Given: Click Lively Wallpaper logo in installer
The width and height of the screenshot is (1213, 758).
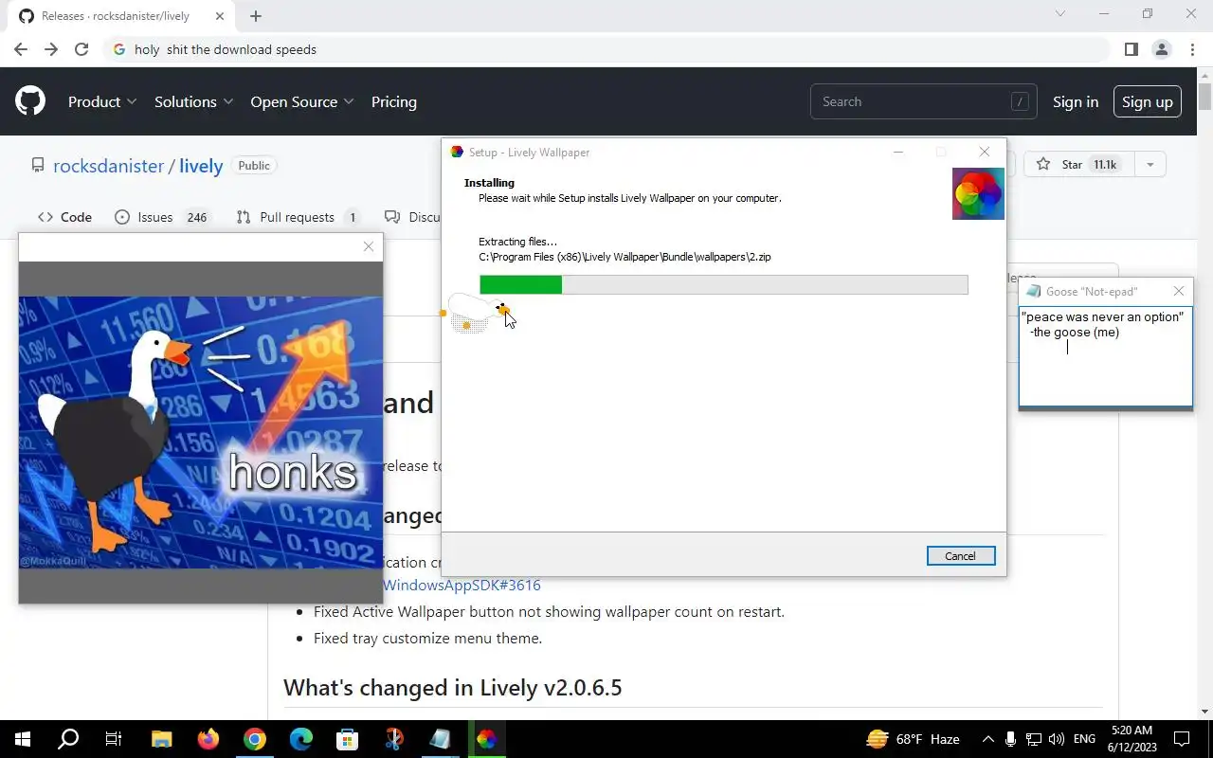Looking at the screenshot, I should coord(978,193).
